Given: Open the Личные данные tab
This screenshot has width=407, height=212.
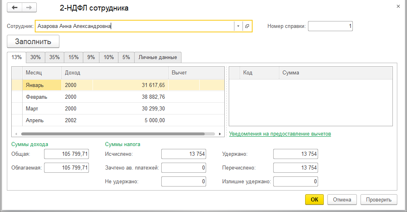Looking at the screenshot, I should tap(158, 57).
